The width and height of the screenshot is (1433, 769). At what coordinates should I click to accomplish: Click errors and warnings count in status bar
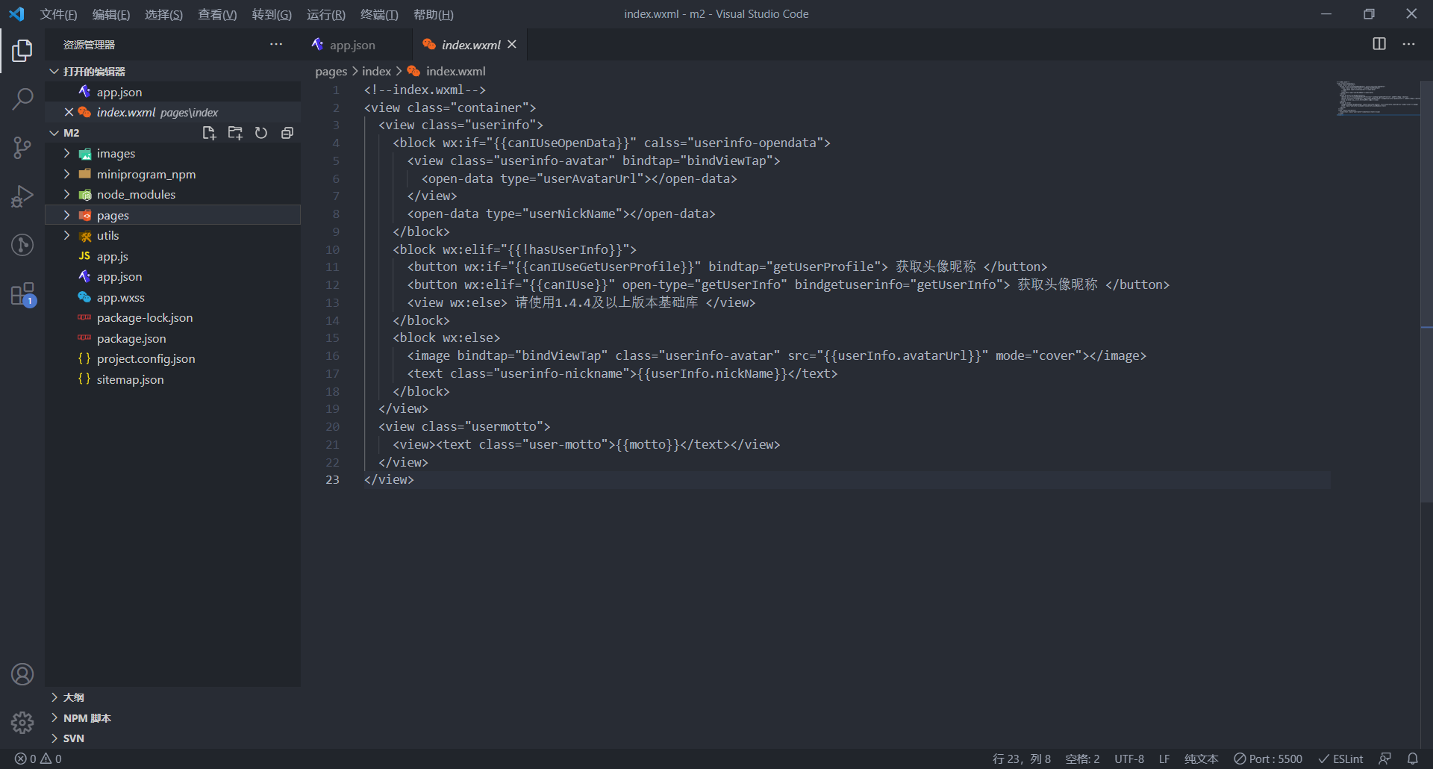(38, 759)
